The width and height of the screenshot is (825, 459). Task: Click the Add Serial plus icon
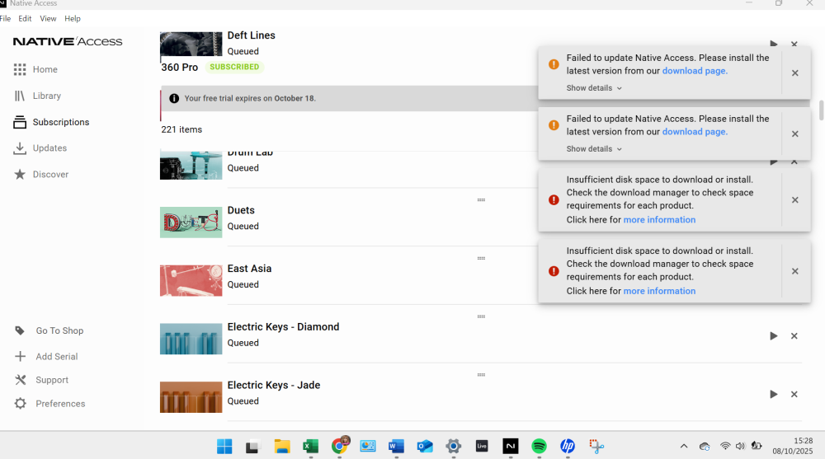pos(20,357)
